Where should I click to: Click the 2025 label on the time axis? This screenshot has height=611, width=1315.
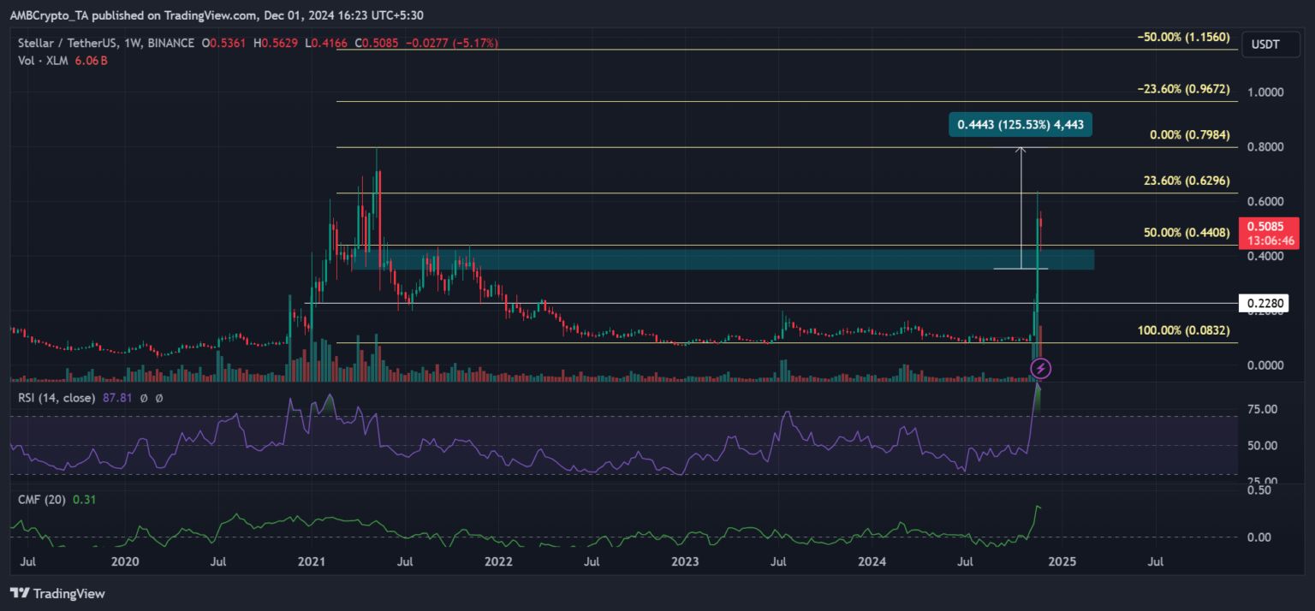coord(1064,562)
